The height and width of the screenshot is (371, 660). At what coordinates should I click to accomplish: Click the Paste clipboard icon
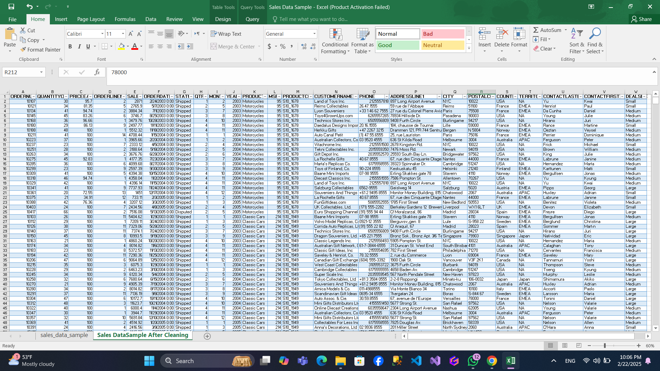tap(10, 34)
